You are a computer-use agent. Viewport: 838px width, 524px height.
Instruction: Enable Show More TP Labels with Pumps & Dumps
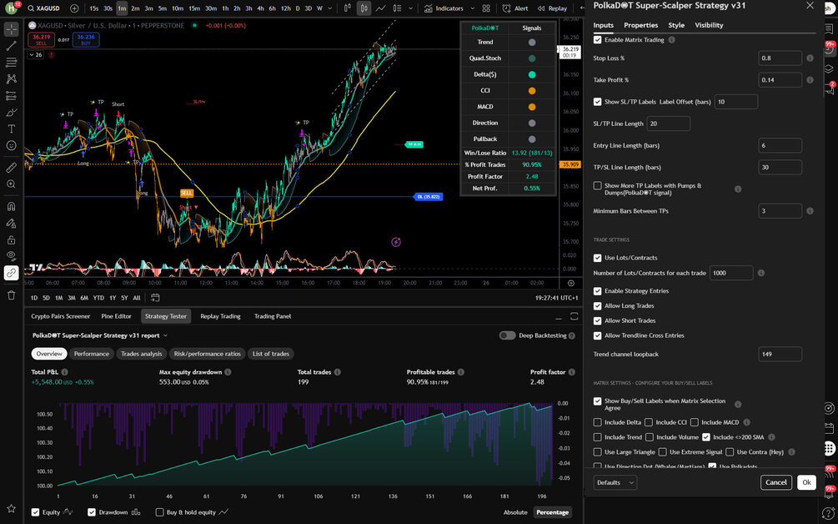(598, 185)
